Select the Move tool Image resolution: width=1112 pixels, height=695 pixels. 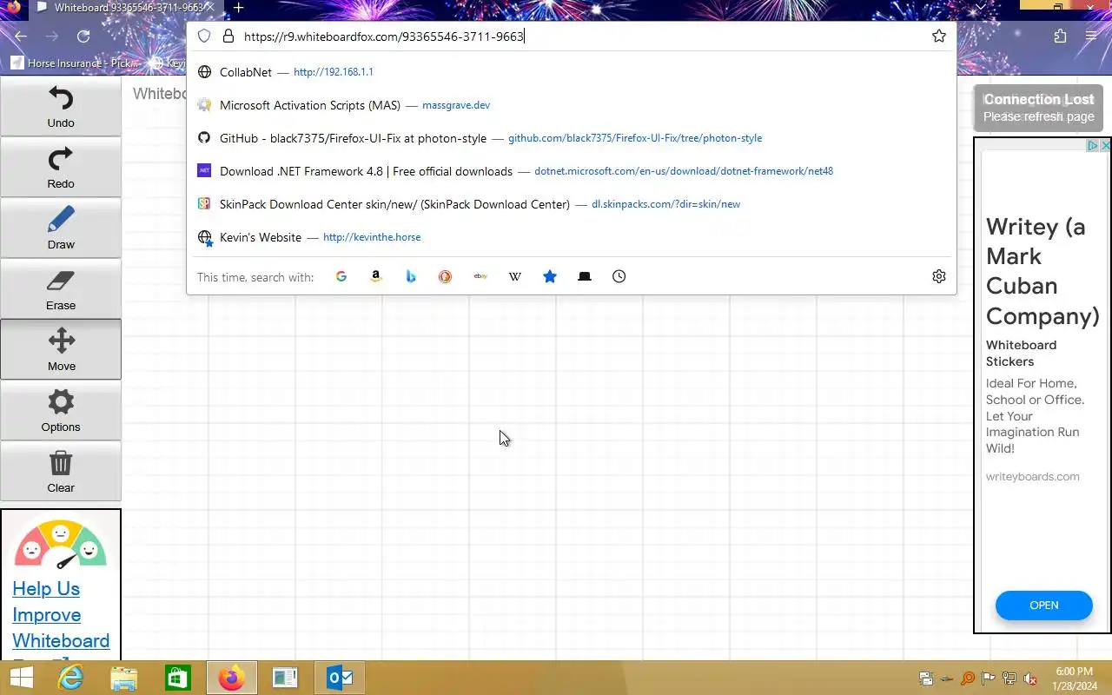point(61,349)
